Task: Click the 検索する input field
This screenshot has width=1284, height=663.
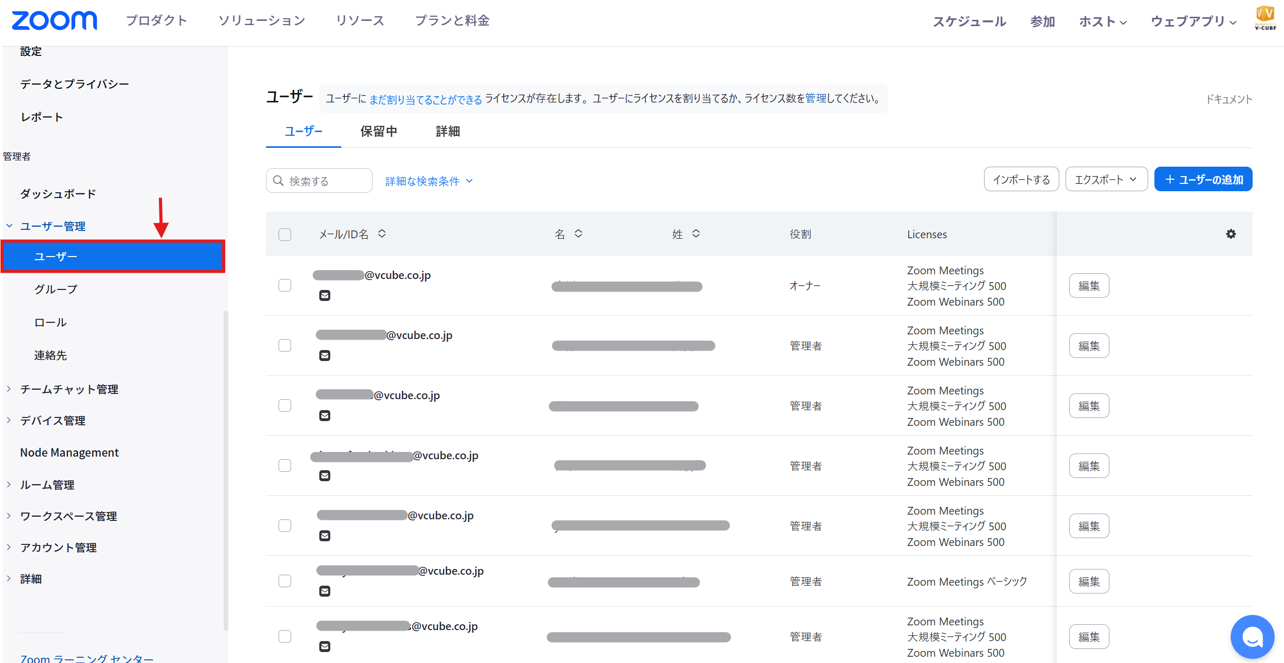Action: (x=319, y=181)
